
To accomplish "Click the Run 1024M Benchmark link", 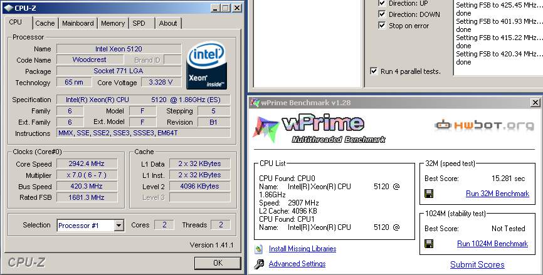I will (x=492, y=244).
